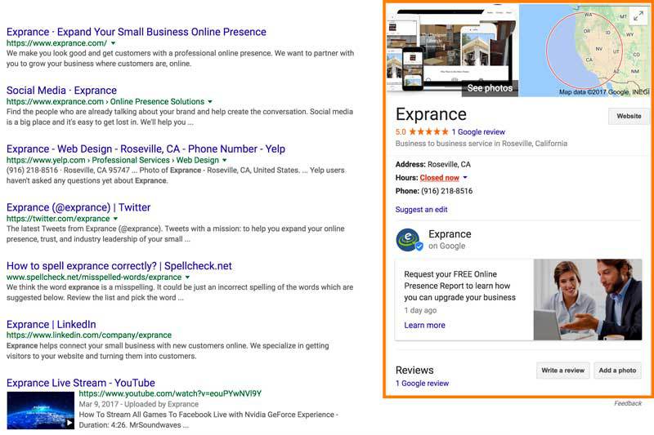
Task: Click the Write a review button
Action: 562,371
